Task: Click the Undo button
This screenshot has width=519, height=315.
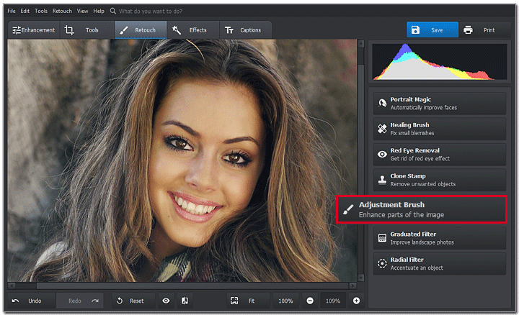Action: (31, 301)
